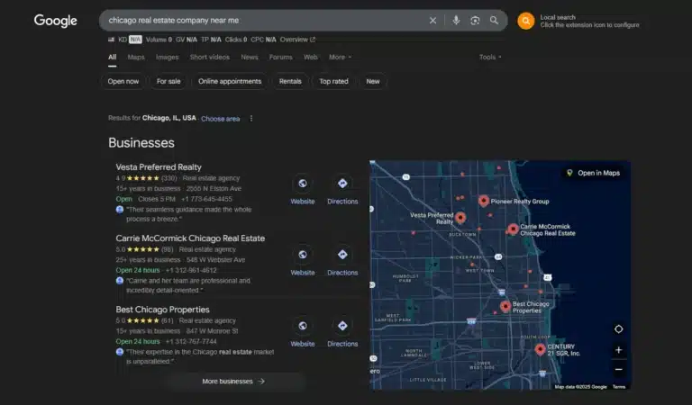Expand the More search types dropdown
The image size is (692, 405).
coord(340,57)
